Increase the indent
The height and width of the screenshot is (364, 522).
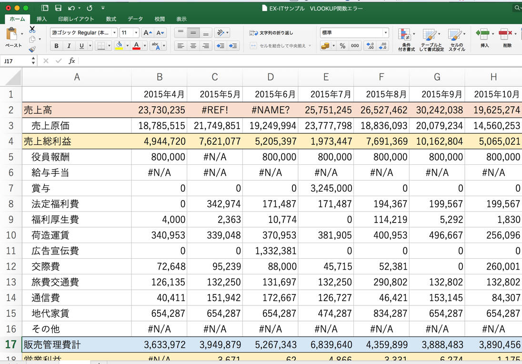coord(233,46)
